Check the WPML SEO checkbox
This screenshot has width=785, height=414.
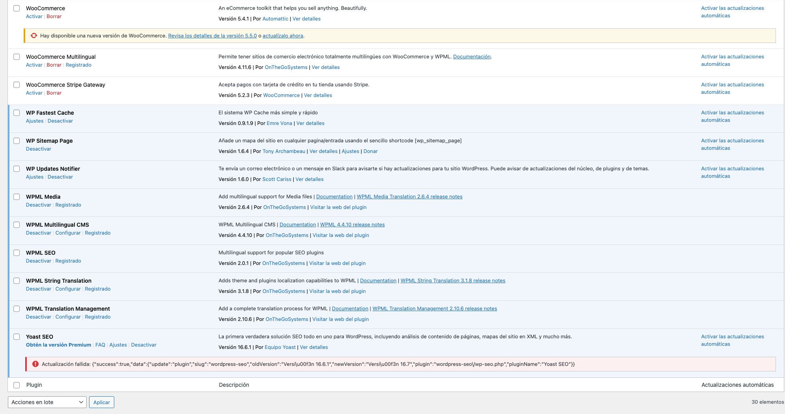(17, 253)
